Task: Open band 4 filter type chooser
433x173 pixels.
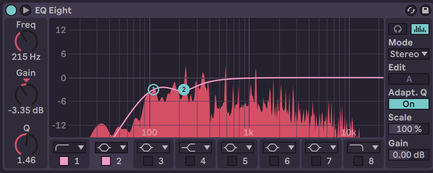Action: pos(195,148)
